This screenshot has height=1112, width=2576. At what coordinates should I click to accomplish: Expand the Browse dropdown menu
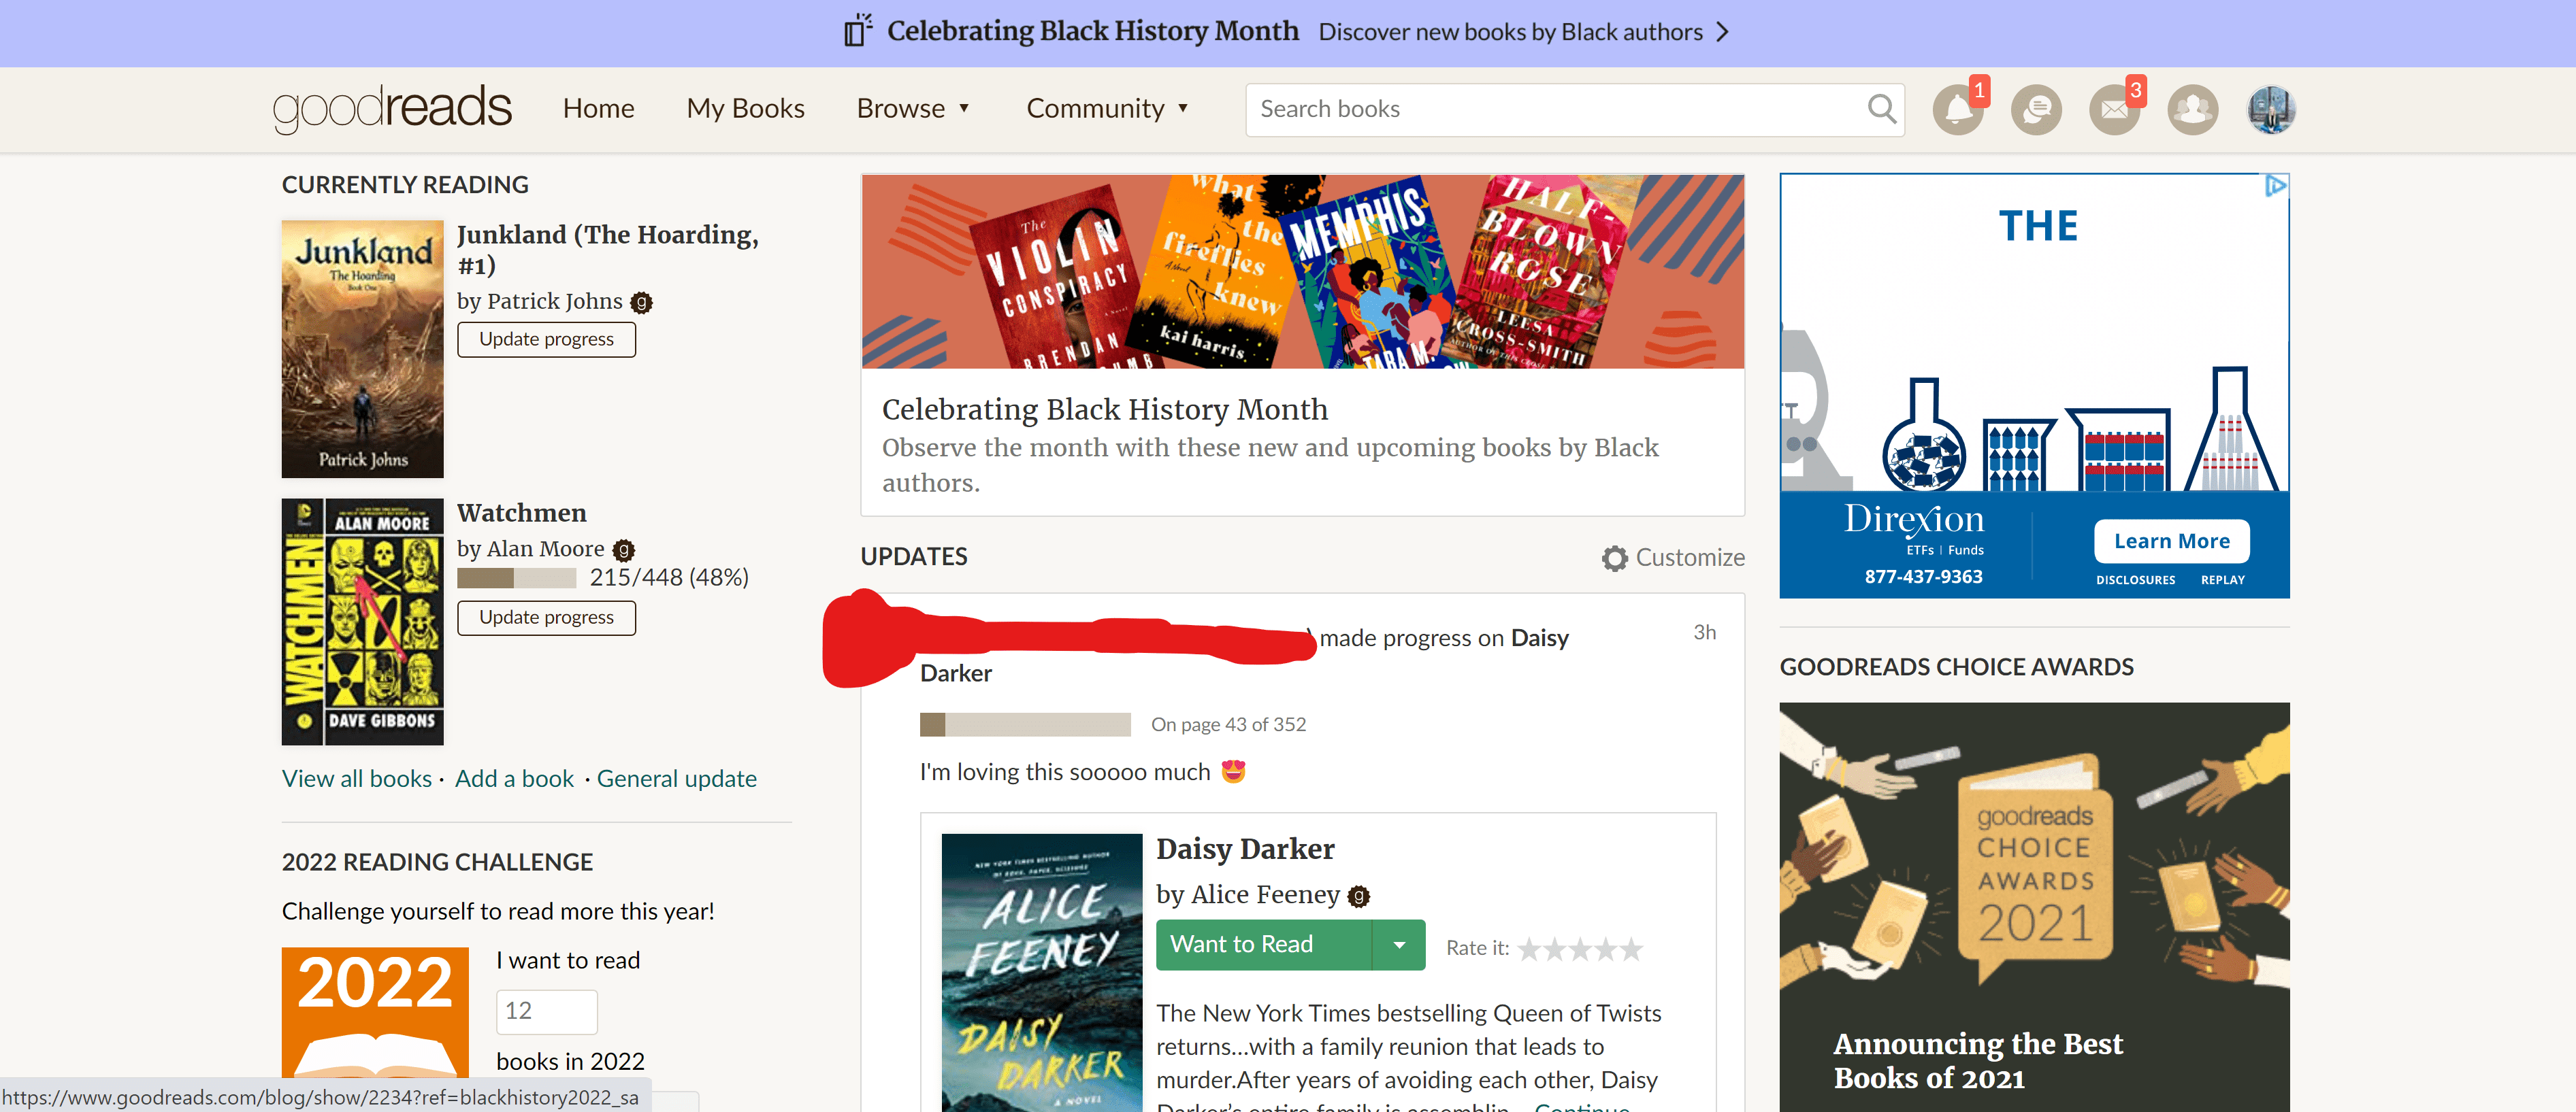(x=913, y=108)
